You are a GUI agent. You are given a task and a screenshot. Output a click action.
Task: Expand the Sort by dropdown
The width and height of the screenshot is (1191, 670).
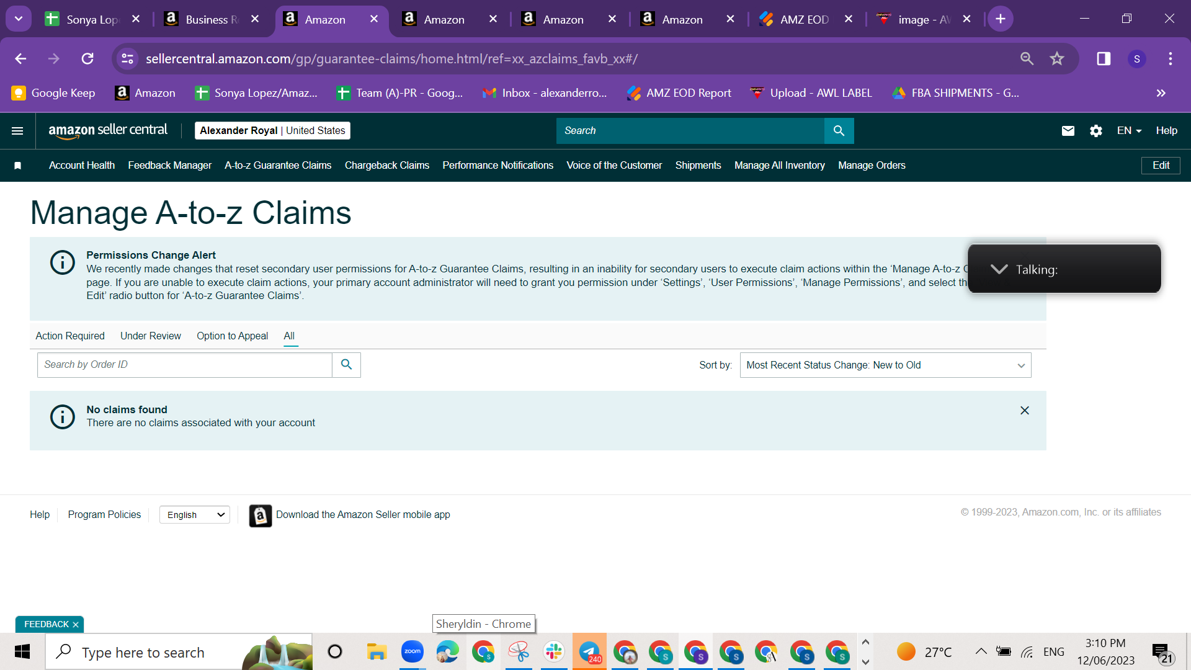[x=885, y=365]
